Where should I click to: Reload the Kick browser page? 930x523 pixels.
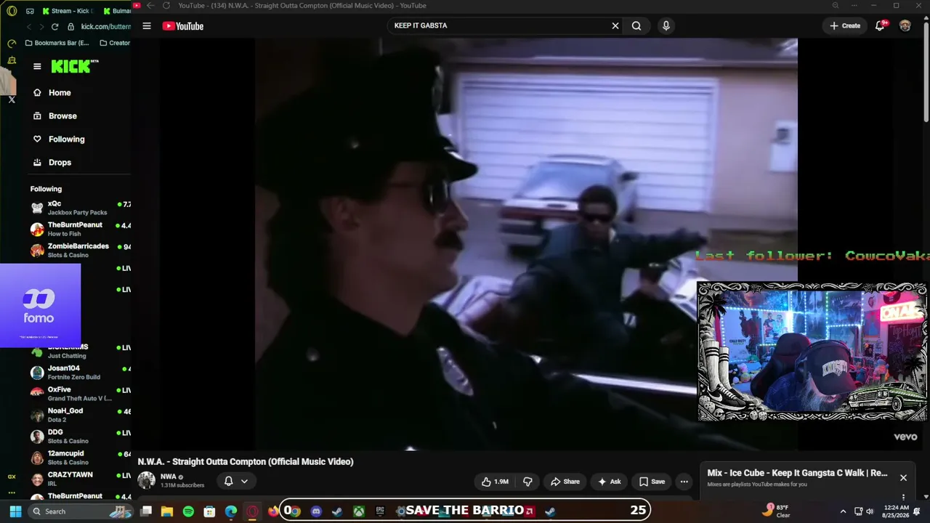click(54, 27)
